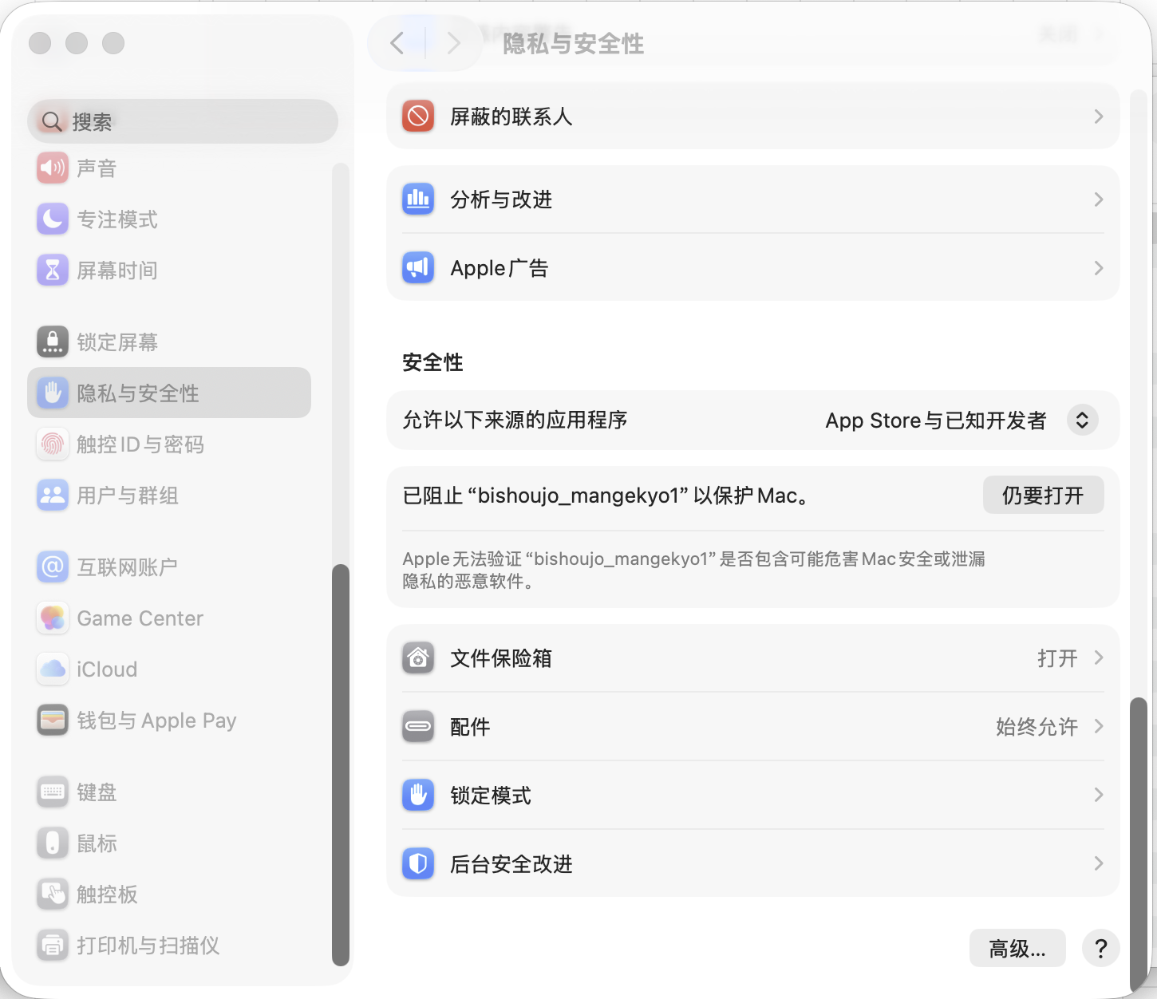Click the question mark help button

tap(1101, 948)
